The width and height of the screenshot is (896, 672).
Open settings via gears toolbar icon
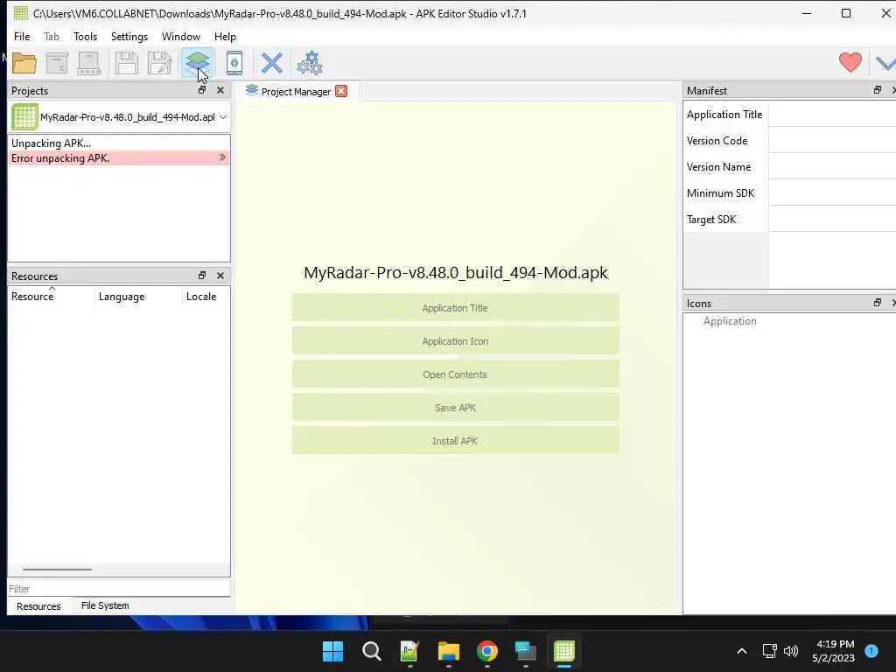[310, 63]
